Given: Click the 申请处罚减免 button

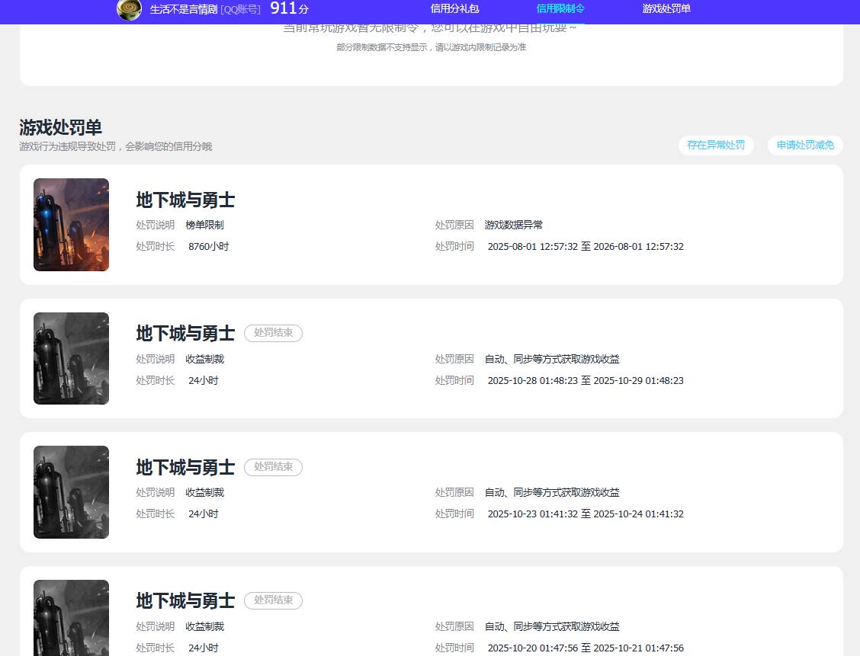Looking at the screenshot, I should click(804, 145).
